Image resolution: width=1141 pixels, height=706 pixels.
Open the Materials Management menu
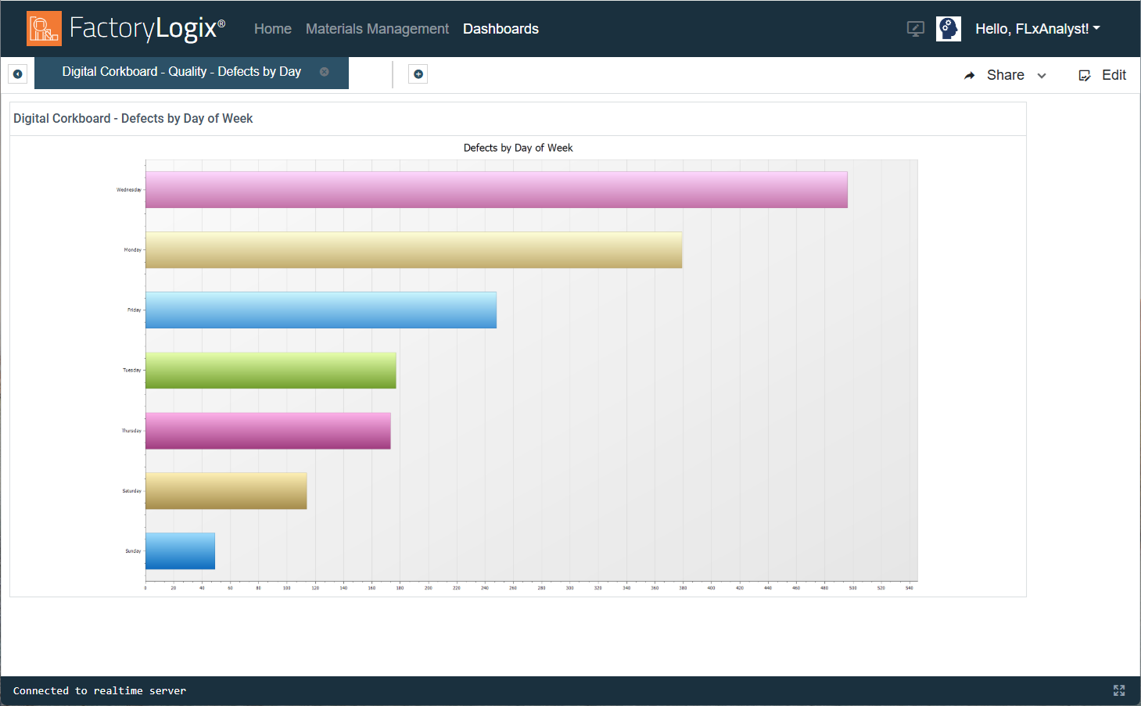coord(377,28)
